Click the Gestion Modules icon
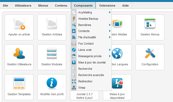Image resolution: width=173 pixels, height=102 pixels. [x=52, y=53]
